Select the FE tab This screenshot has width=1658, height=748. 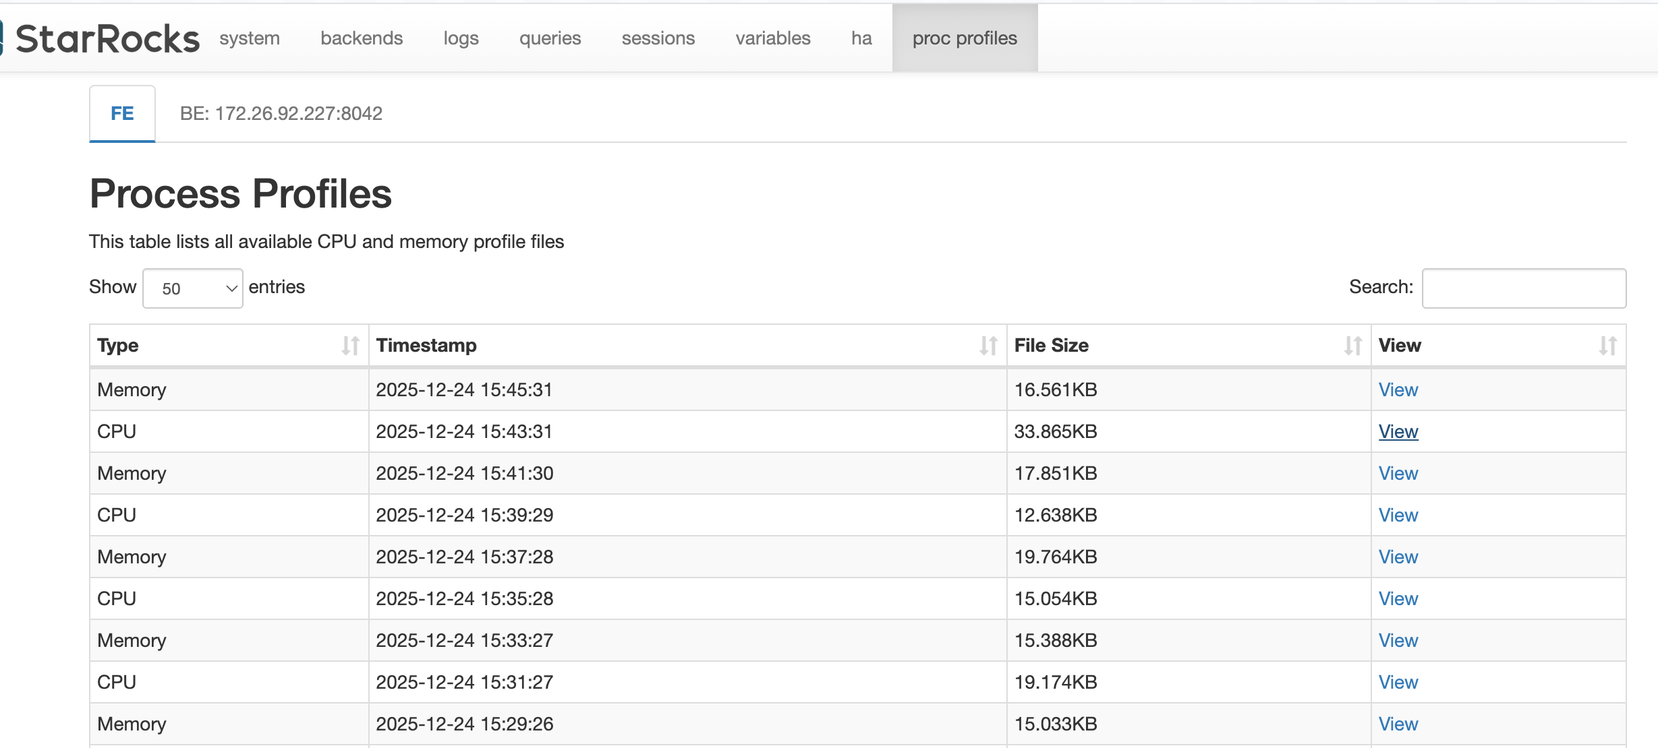pos(121,113)
